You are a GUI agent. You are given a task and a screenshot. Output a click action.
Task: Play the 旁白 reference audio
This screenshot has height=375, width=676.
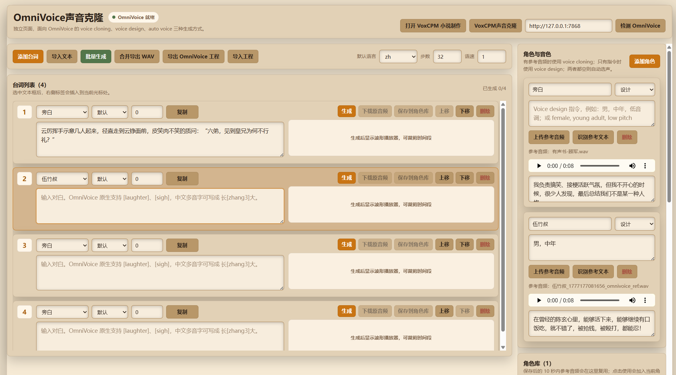539,166
